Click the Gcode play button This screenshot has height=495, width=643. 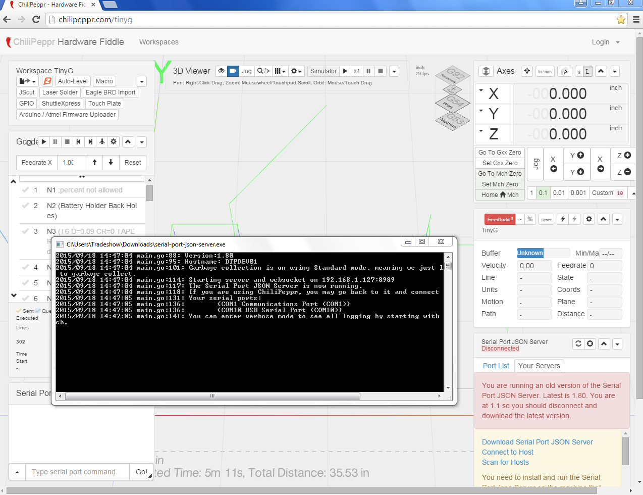pyautogui.click(x=44, y=142)
